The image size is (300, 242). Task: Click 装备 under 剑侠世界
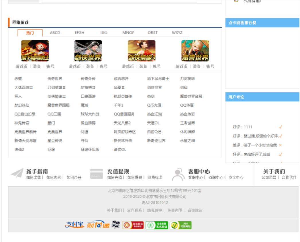(x=90, y=66)
